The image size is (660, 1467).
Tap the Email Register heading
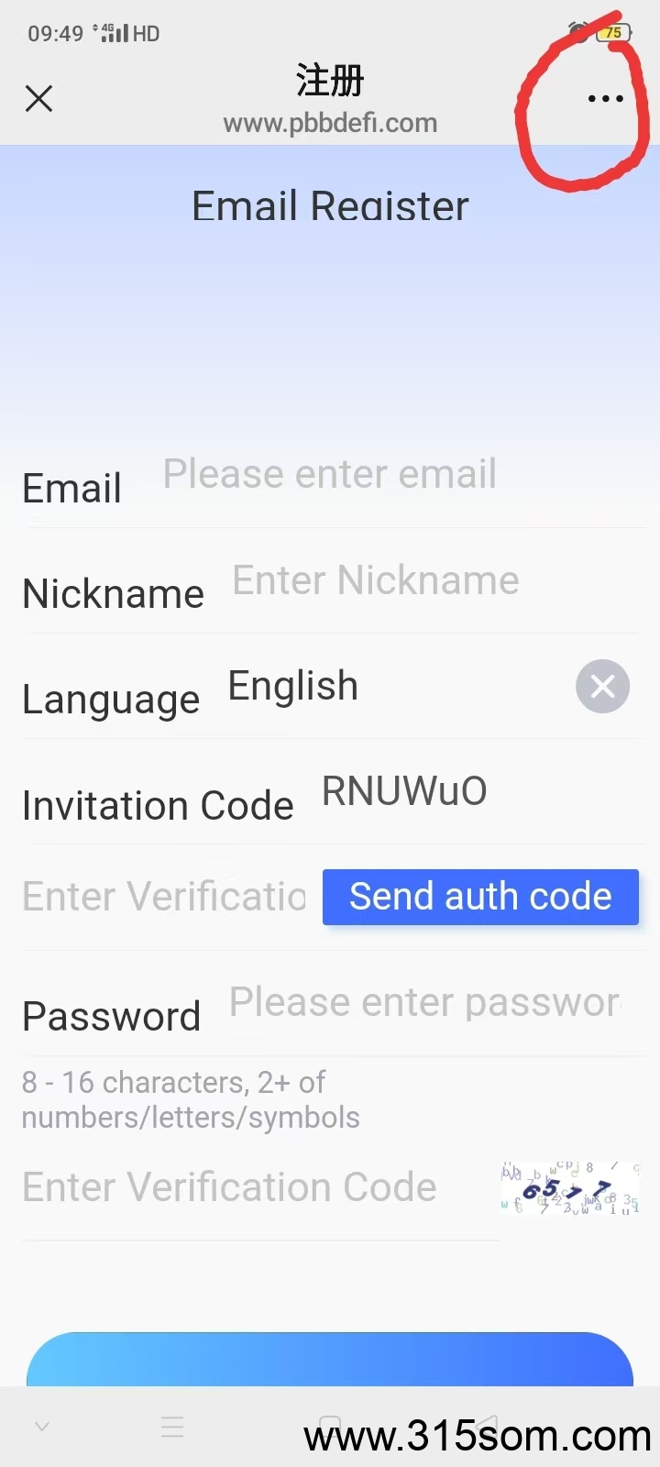pos(330,205)
